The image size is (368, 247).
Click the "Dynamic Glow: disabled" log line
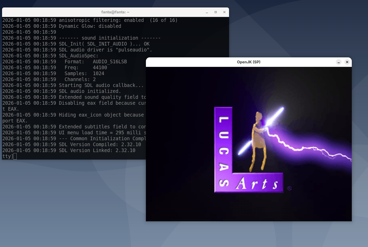click(x=90, y=26)
